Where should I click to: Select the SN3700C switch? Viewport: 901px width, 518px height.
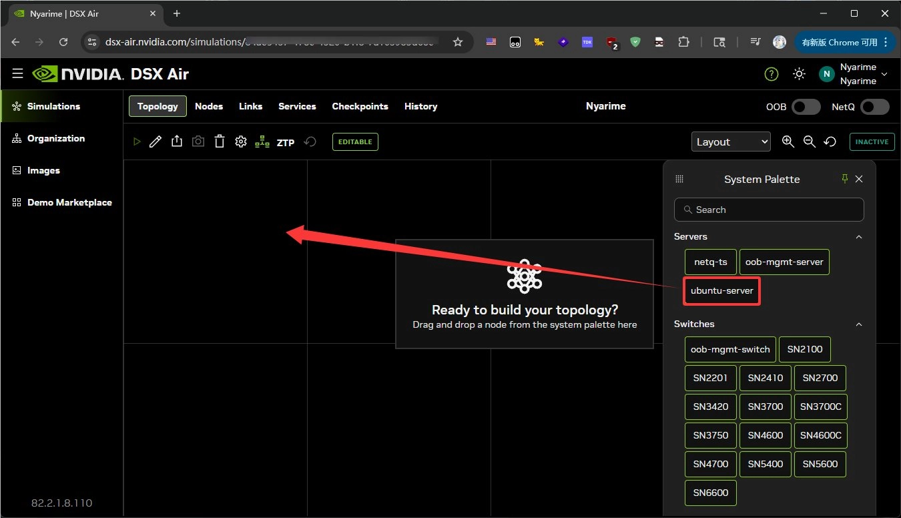(821, 407)
